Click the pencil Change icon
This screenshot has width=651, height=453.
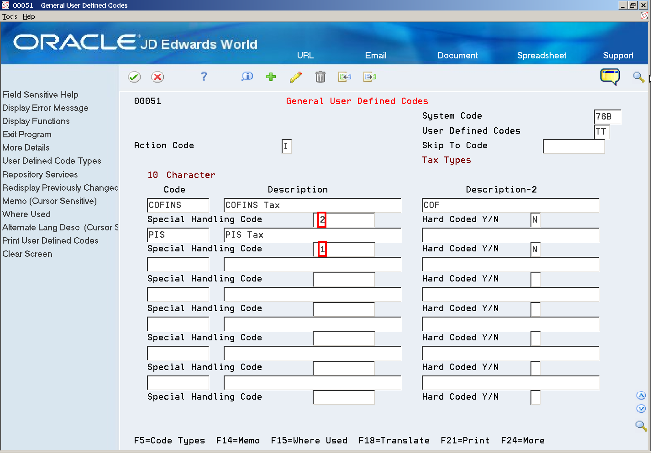(296, 77)
